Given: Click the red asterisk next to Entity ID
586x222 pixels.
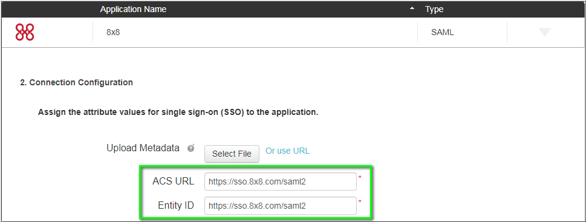Looking at the screenshot, I should coord(360,201).
